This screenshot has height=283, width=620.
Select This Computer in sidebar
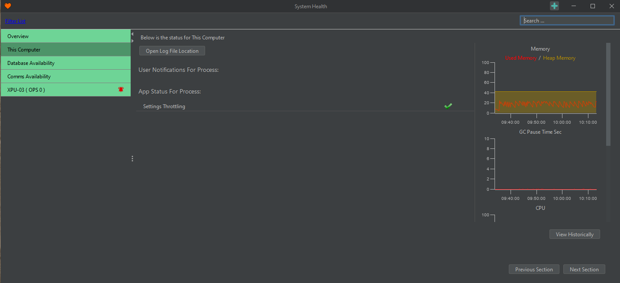point(65,50)
